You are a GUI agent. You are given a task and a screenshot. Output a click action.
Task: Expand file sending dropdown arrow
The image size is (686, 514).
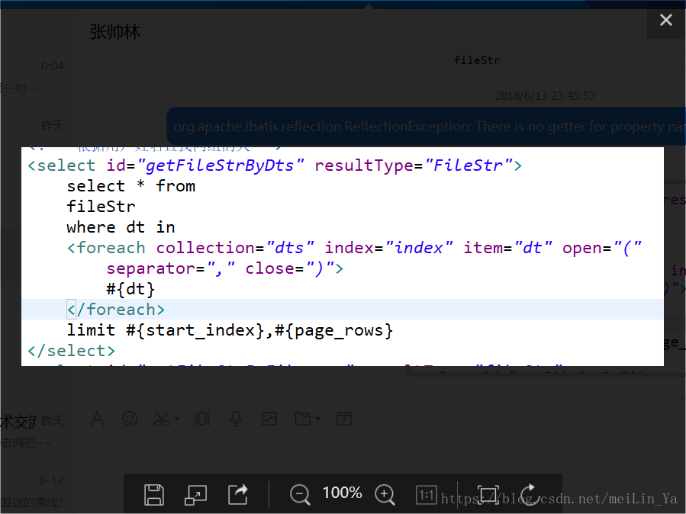coord(317,419)
